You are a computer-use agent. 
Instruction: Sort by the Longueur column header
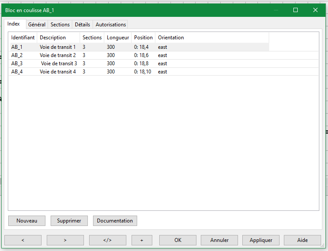(118, 38)
